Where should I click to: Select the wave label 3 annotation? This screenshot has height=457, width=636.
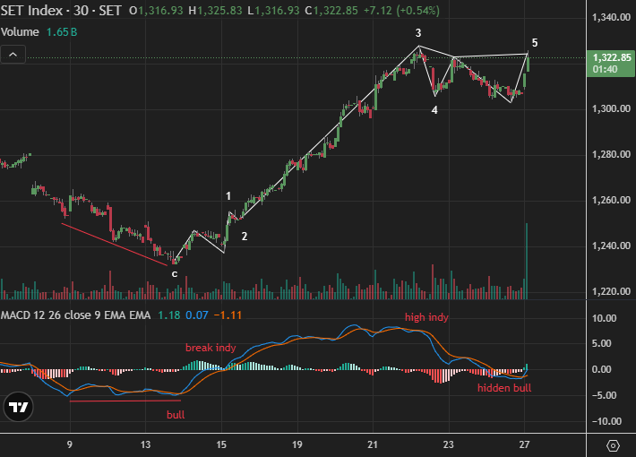pyautogui.click(x=418, y=33)
